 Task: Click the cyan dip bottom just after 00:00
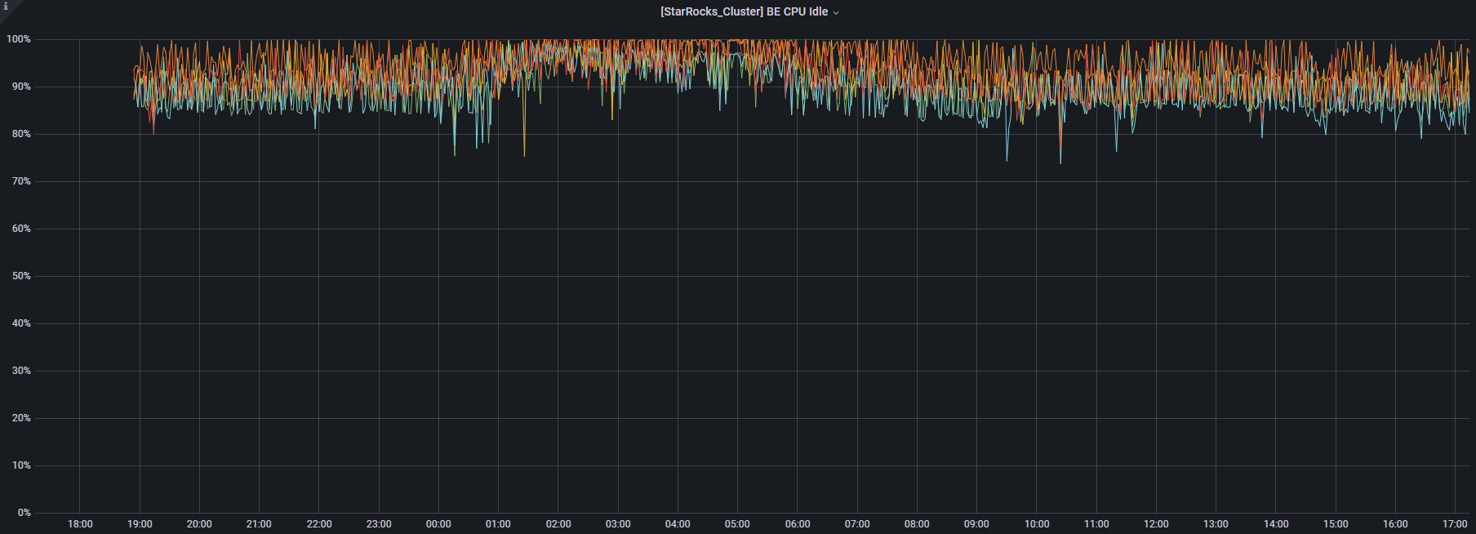pos(455,154)
